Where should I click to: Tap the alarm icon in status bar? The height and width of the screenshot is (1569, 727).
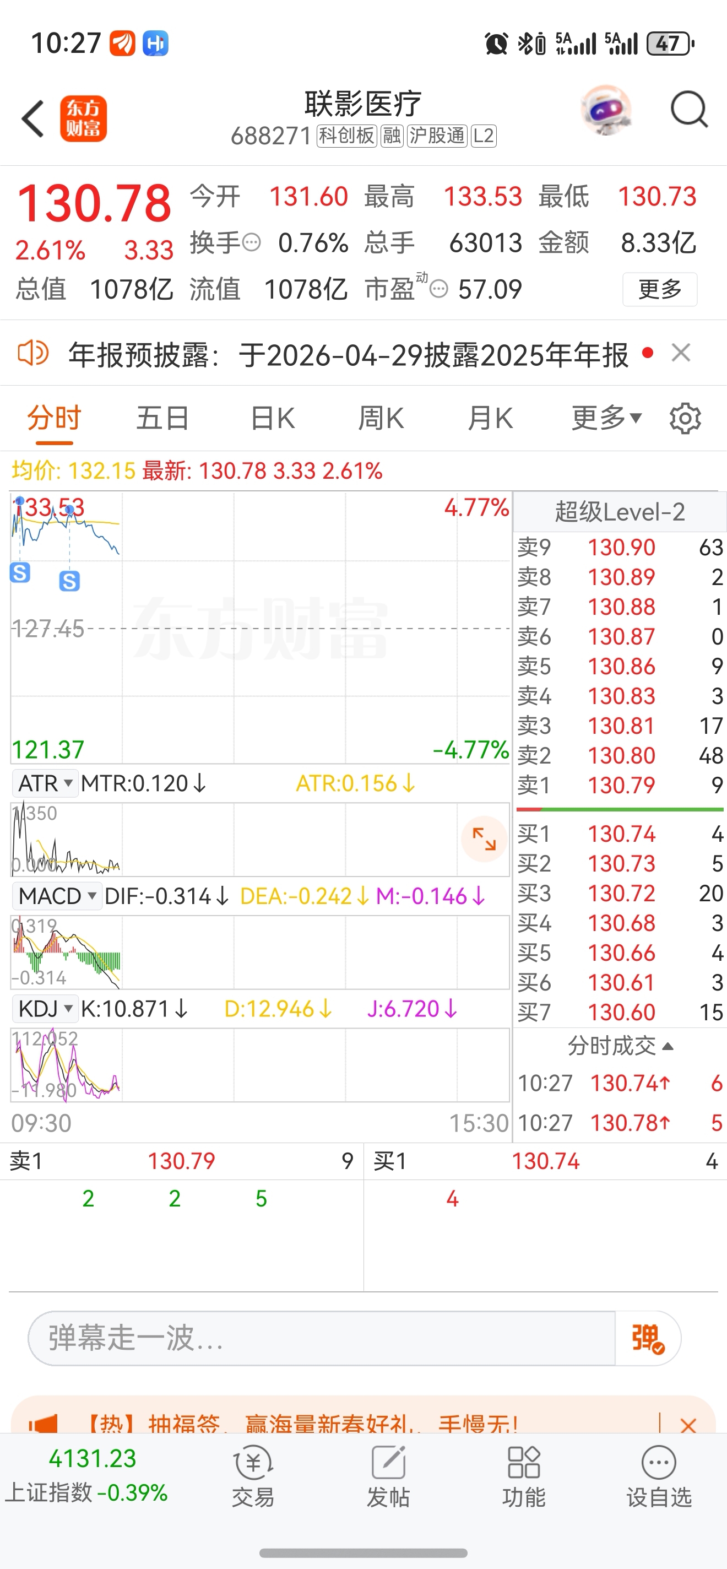tap(496, 44)
